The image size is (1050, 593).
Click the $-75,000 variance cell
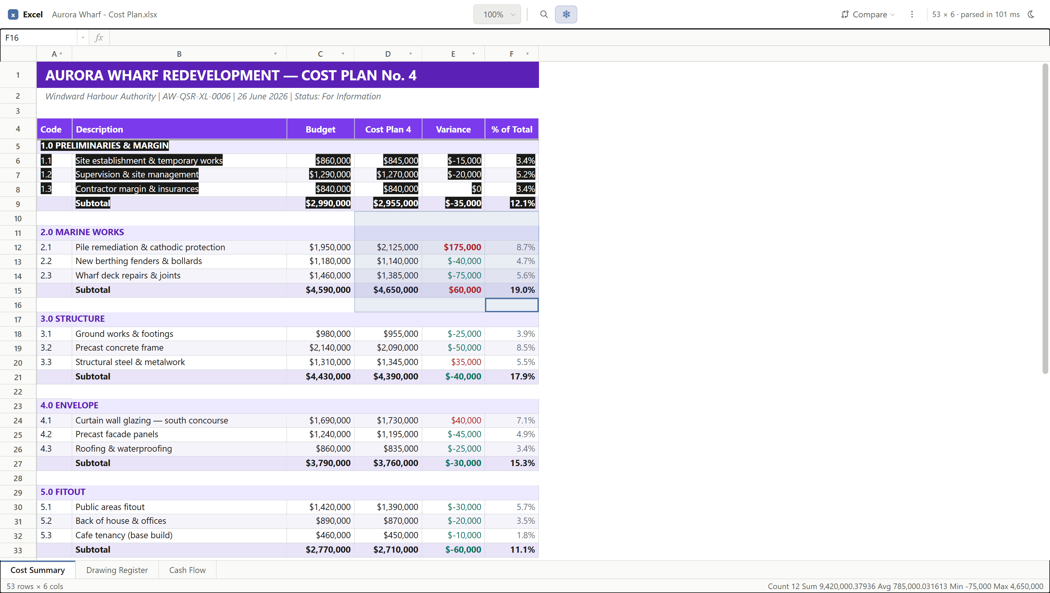click(453, 276)
